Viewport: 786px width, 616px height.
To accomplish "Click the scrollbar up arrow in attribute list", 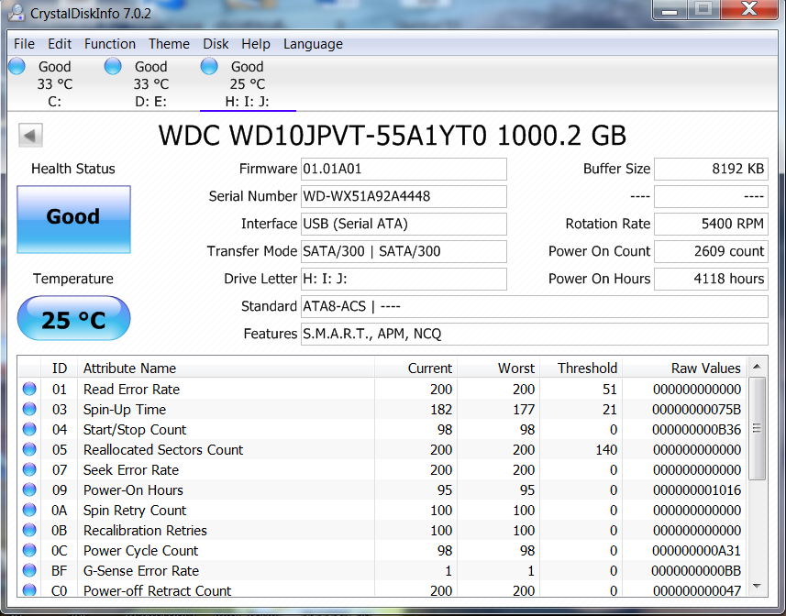I will pyautogui.click(x=757, y=367).
